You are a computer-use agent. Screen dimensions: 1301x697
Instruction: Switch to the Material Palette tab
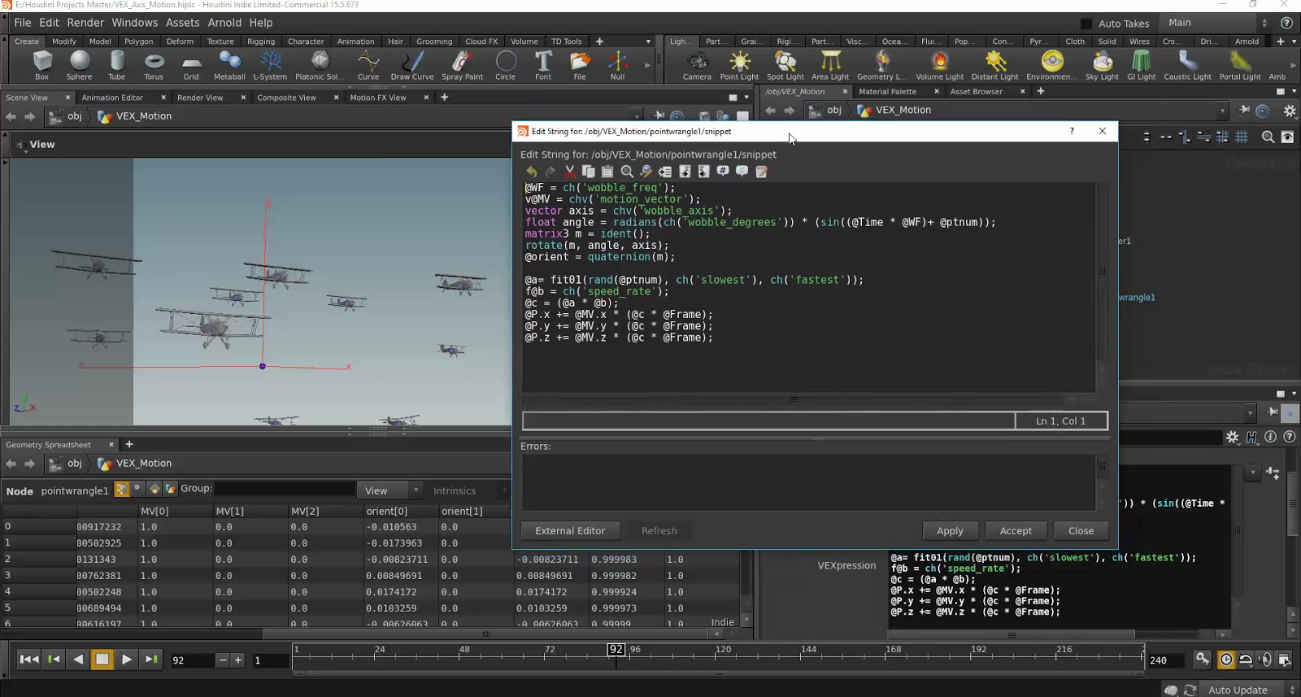click(x=887, y=92)
